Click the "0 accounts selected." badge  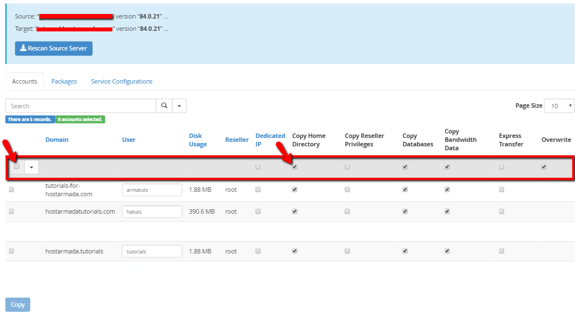(80, 119)
